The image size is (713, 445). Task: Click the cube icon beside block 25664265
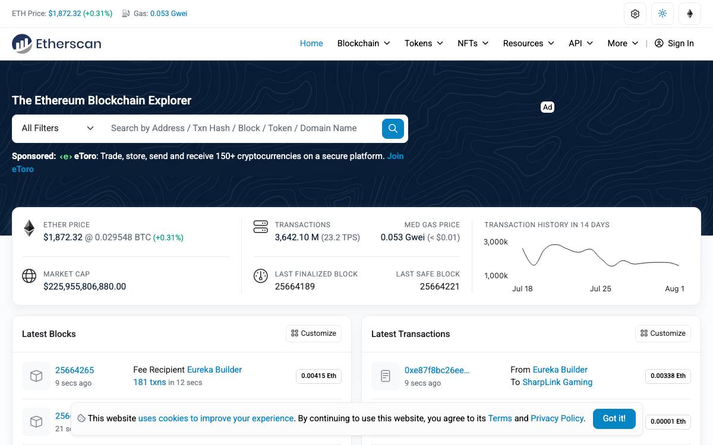[x=36, y=376]
